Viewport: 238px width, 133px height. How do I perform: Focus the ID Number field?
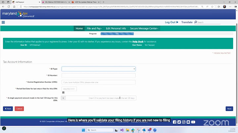click(99, 76)
